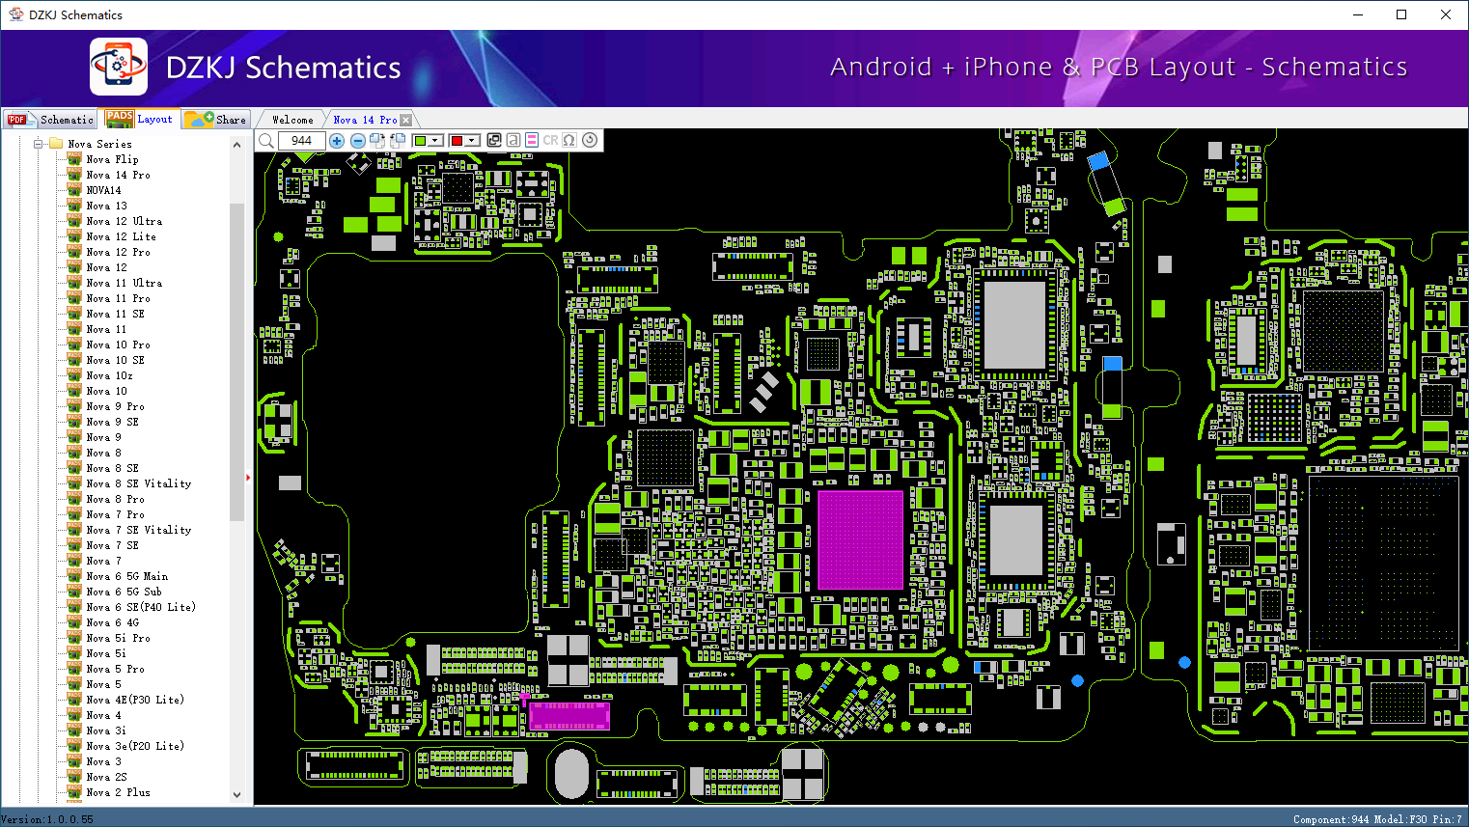Switch to the Schematic tab
This screenshot has height=827, width=1469.
pyautogui.click(x=50, y=120)
